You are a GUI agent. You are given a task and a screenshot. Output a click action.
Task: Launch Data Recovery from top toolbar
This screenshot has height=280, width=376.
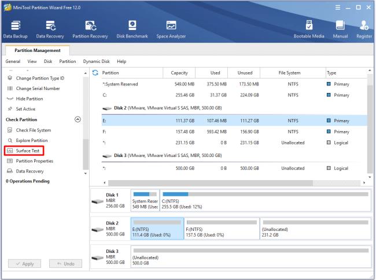coord(50,29)
